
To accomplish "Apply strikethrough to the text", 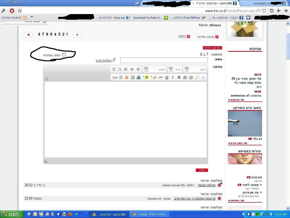I will 161,77.
